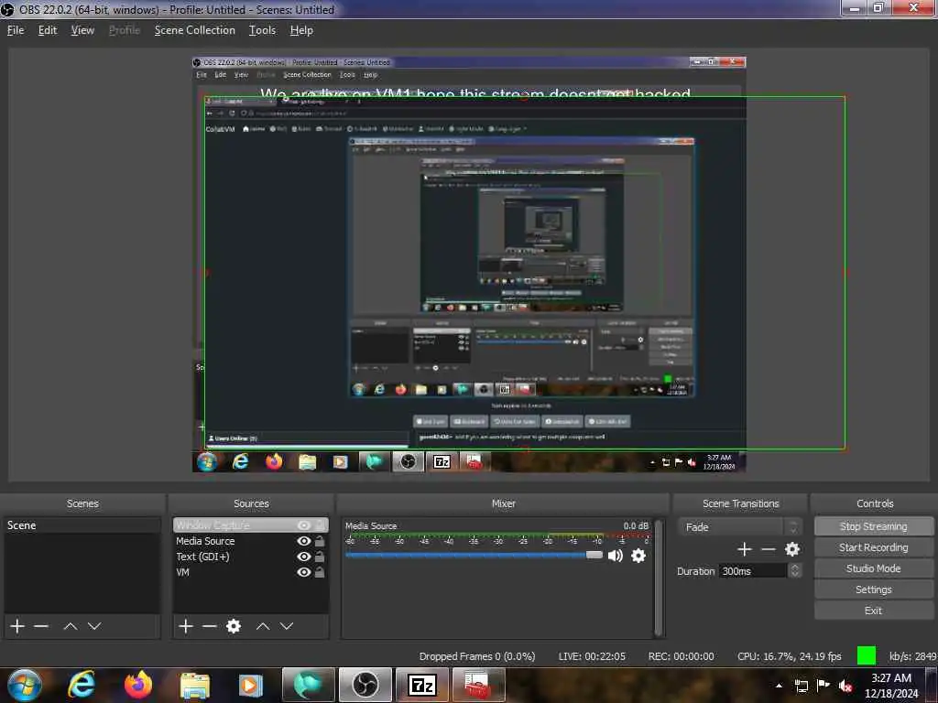Remove selected source using minus icon
The image size is (938, 703).
pyautogui.click(x=210, y=626)
